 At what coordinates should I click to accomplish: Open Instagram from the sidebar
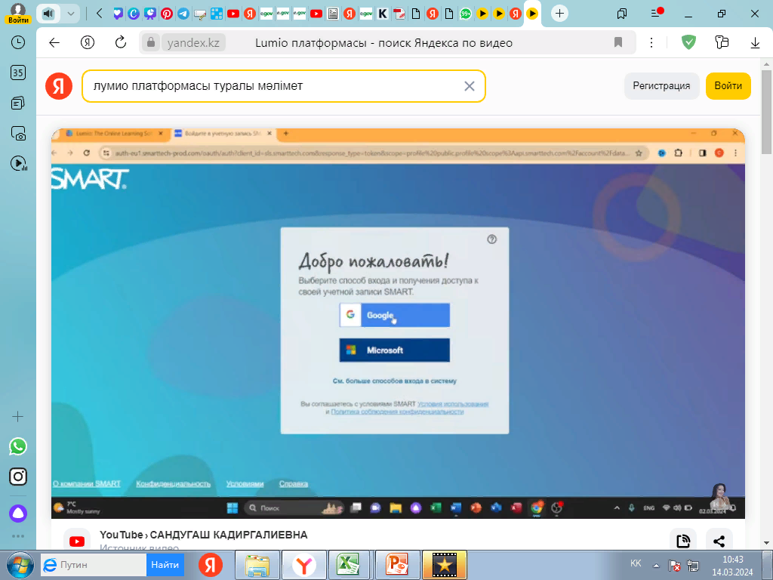point(18,477)
